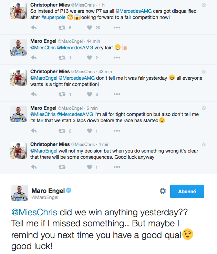The width and height of the screenshot is (217, 254).
Task: Retweet the 'Good luck anyway' tweet
Action: pos(62,167)
